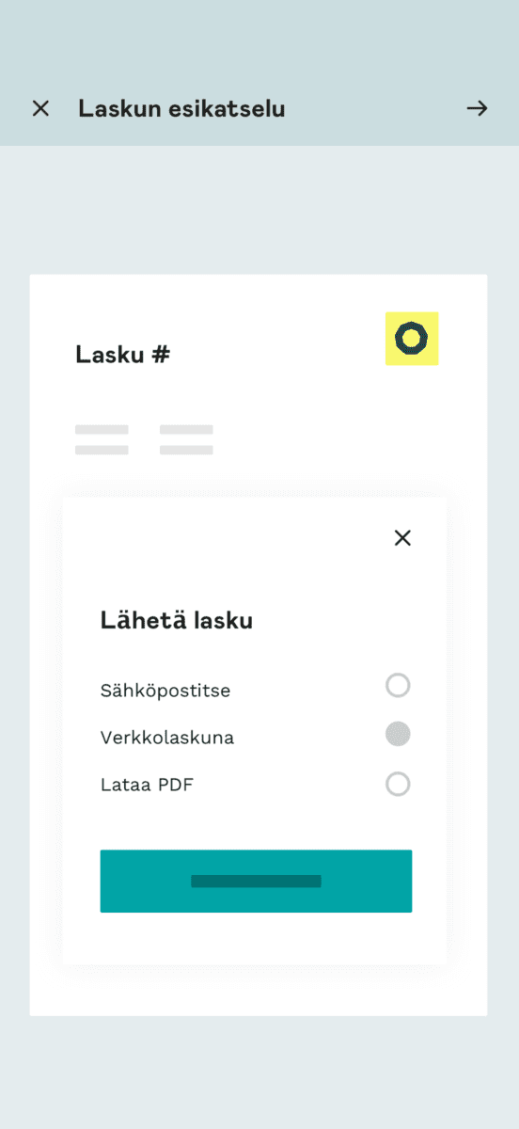This screenshot has width=519, height=1129.
Task: Click the yellow company logo icon
Action: pyautogui.click(x=412, y=339)
